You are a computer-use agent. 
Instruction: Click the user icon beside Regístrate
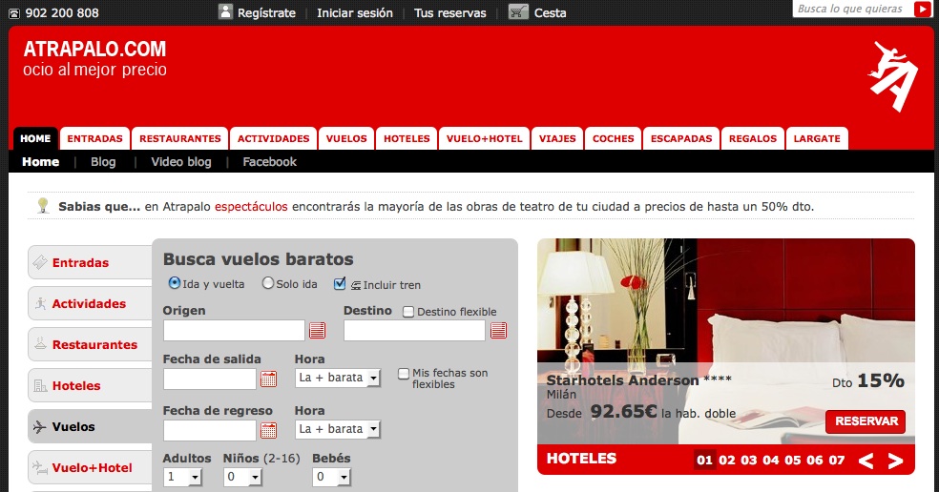pos(225,11)
